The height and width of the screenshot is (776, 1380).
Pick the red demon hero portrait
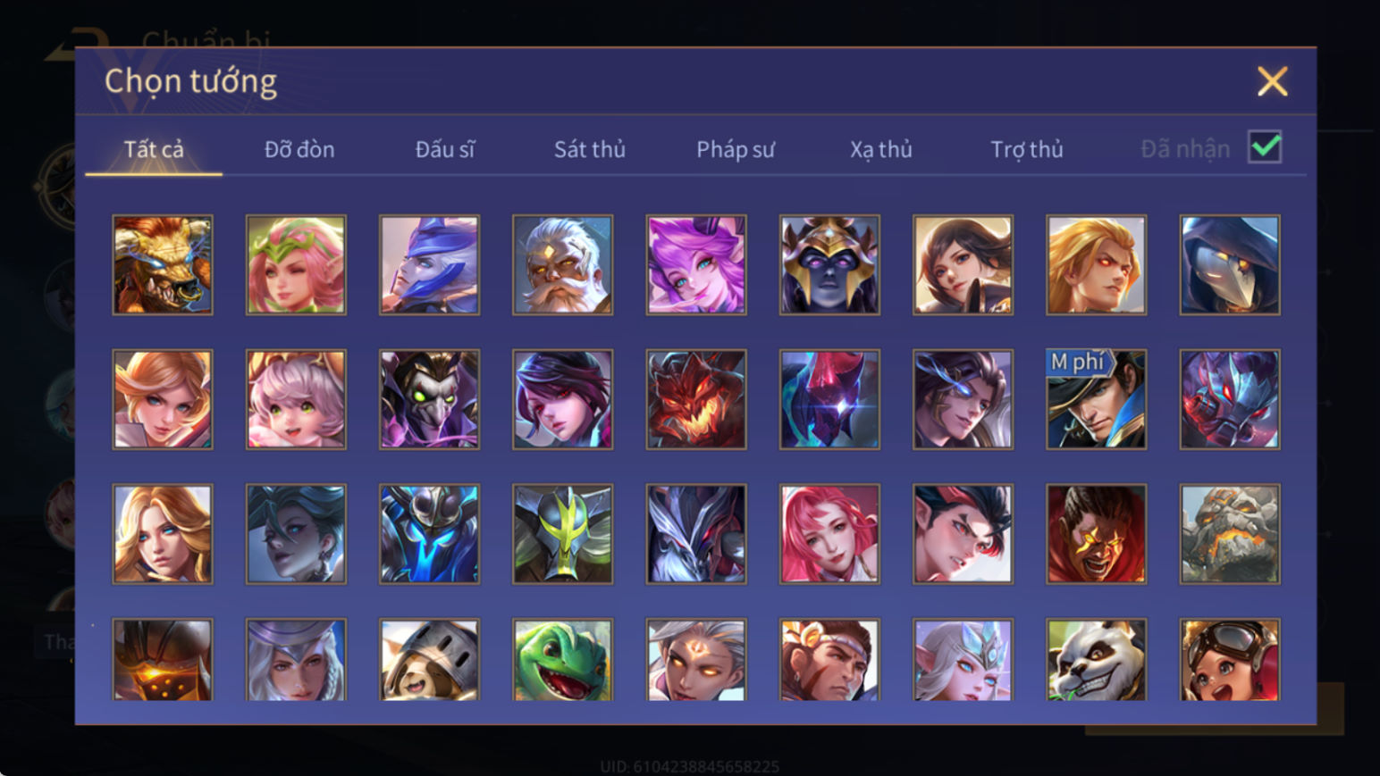coord(696,399)
